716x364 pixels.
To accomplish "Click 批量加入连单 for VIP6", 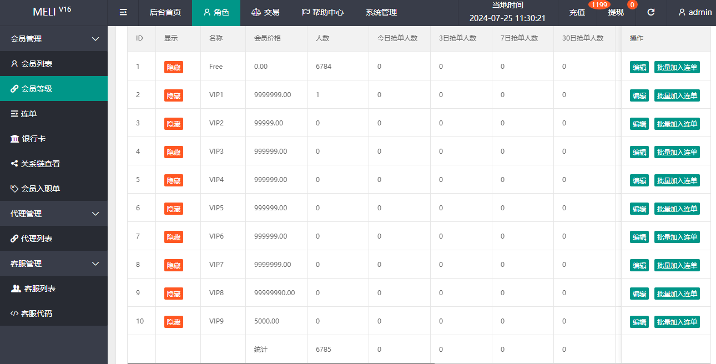I will (677, 237).
